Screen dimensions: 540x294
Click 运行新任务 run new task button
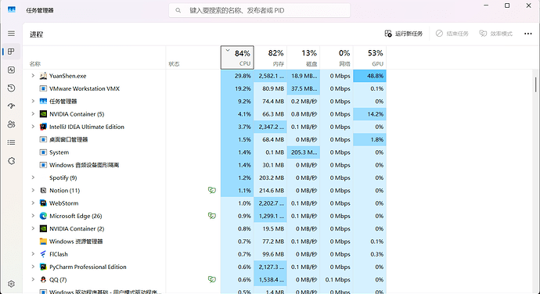tap(404, 34)
